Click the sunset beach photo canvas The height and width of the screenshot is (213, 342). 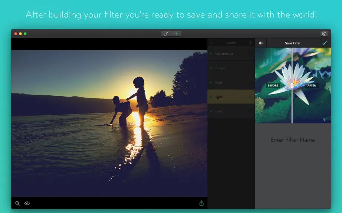point(109,124)
